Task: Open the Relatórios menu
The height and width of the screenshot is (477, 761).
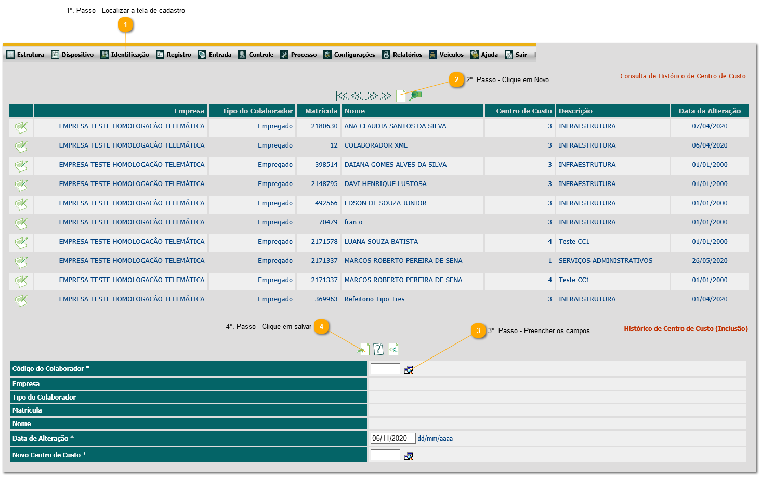Action: [x=402, y=55]
